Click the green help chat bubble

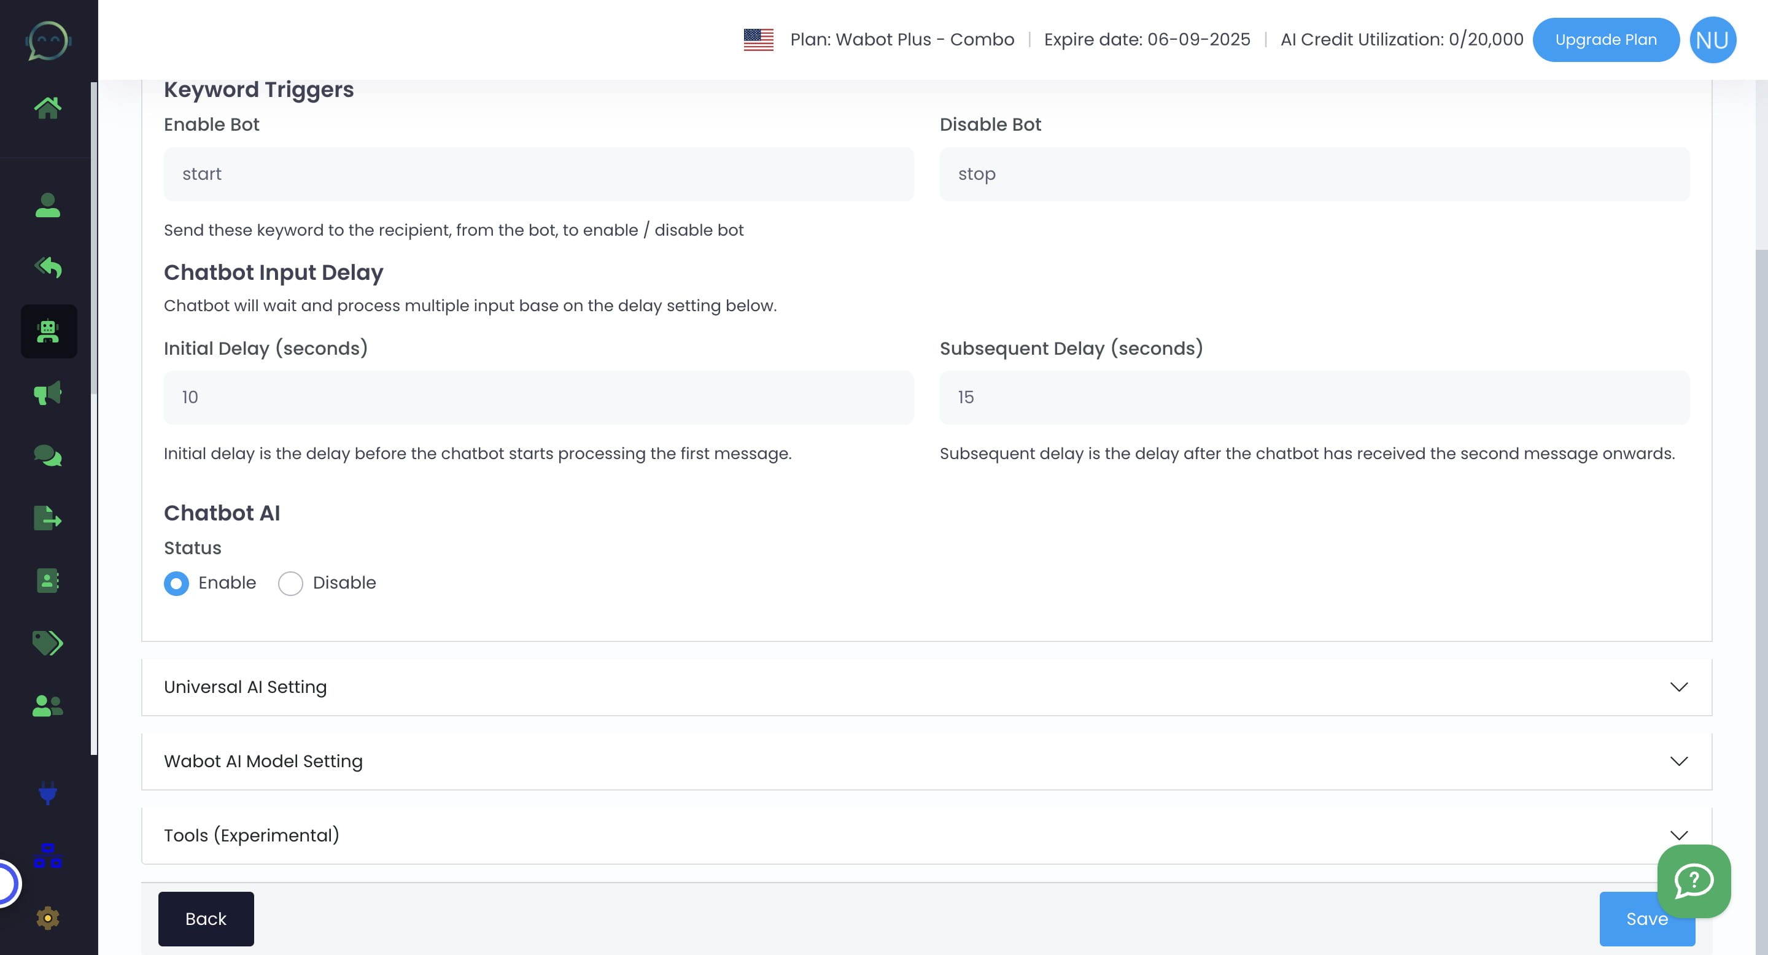(x=1694, y=881)
